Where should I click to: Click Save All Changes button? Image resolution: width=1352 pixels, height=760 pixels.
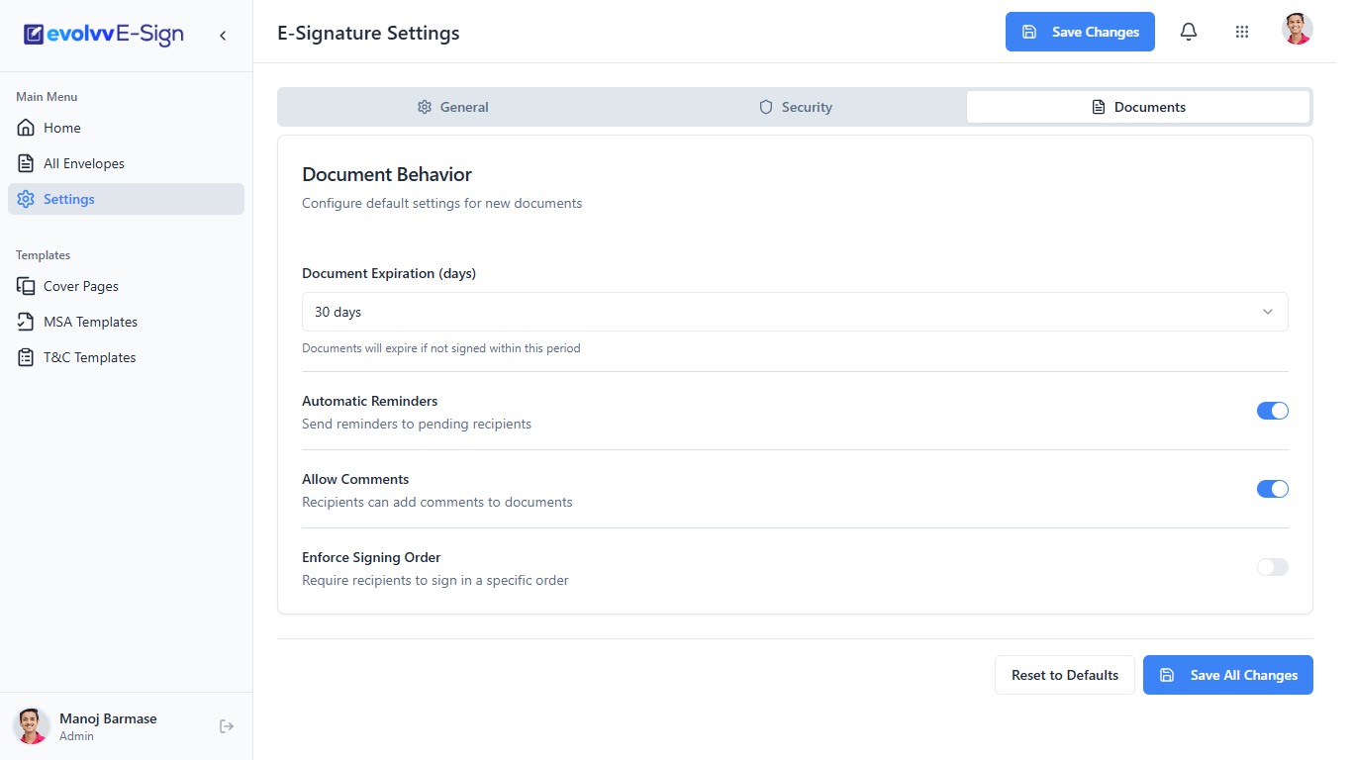point(1228,675)
